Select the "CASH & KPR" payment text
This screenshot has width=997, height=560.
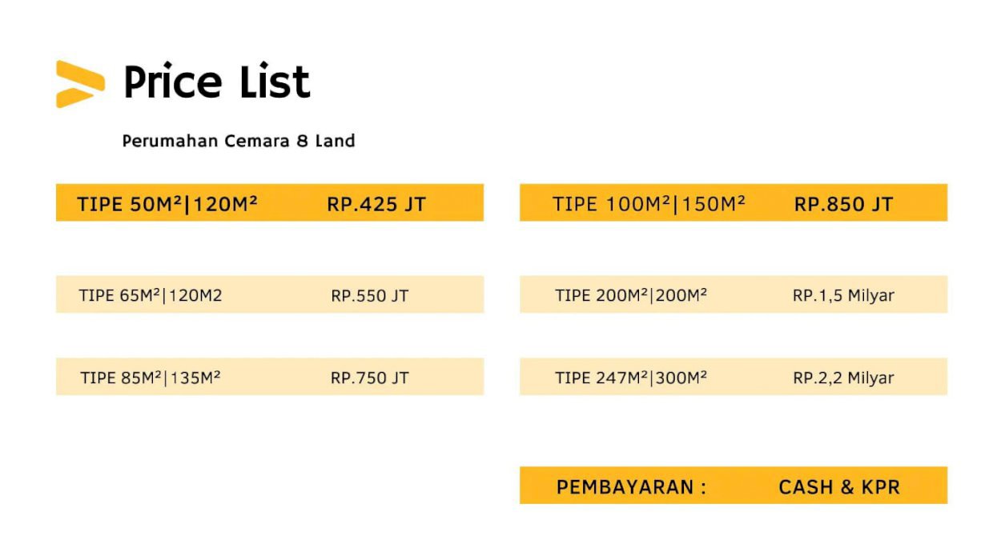click(x=838, y=487)
